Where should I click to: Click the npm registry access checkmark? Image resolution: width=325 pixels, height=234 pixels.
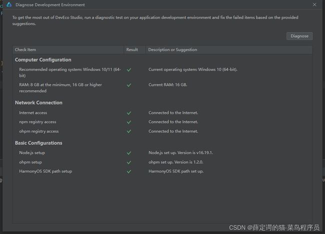[129, 122]
